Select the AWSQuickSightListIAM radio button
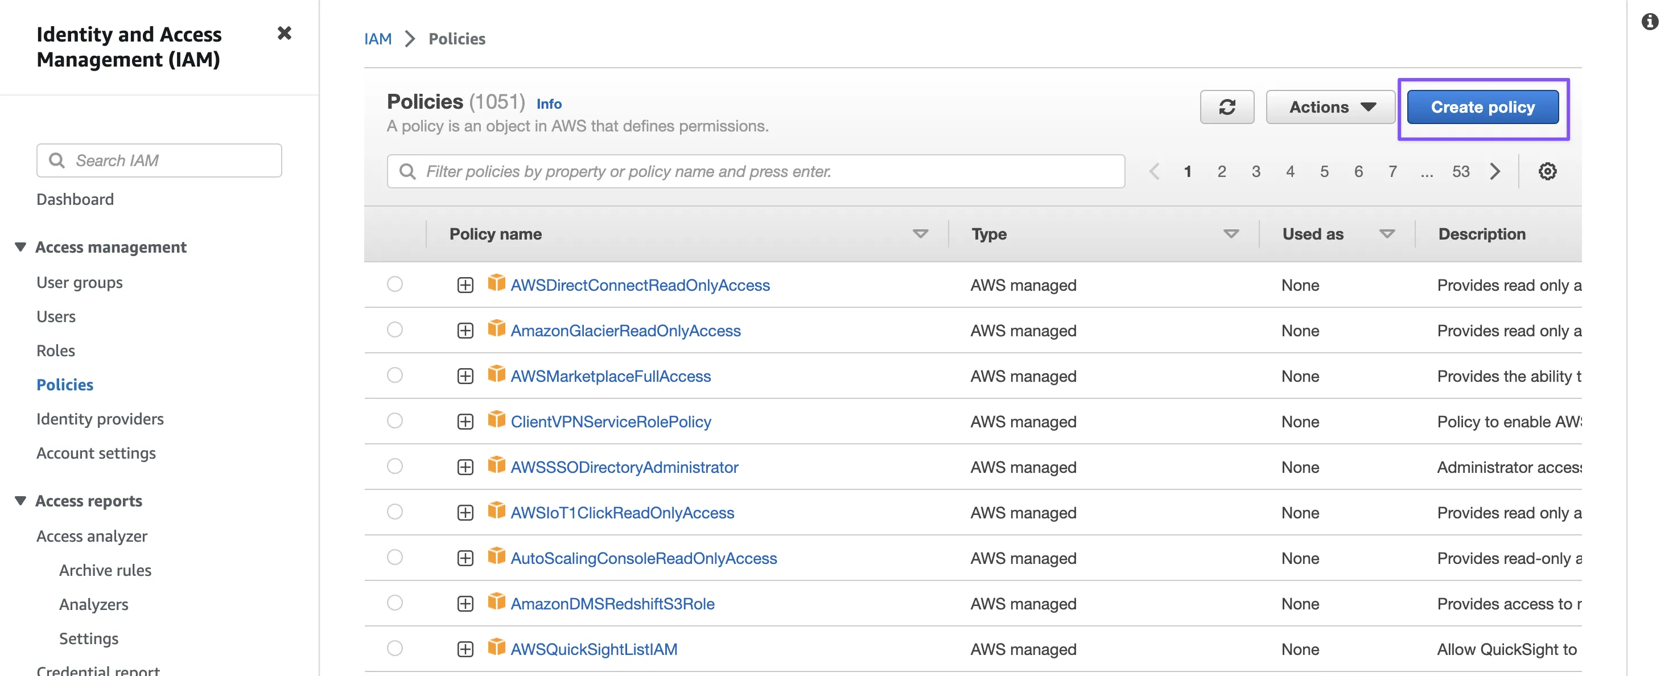The height and width of the screenshot is (676, 1673). click(394, 648)
